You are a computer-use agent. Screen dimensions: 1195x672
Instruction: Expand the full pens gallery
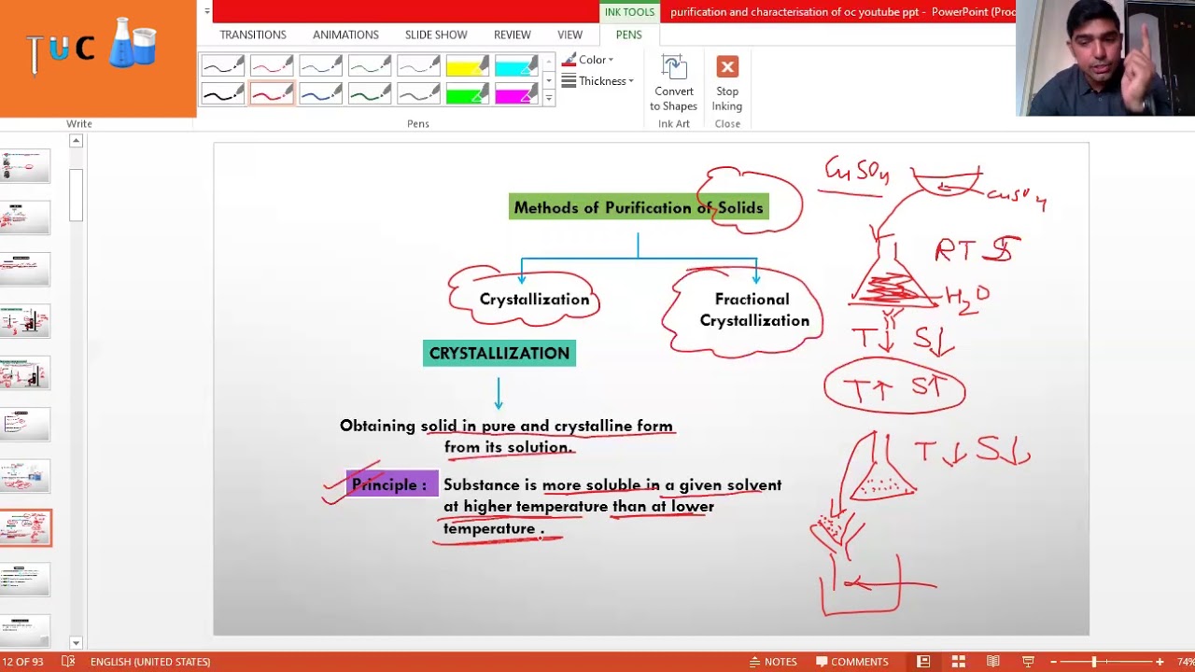(549, 98)
